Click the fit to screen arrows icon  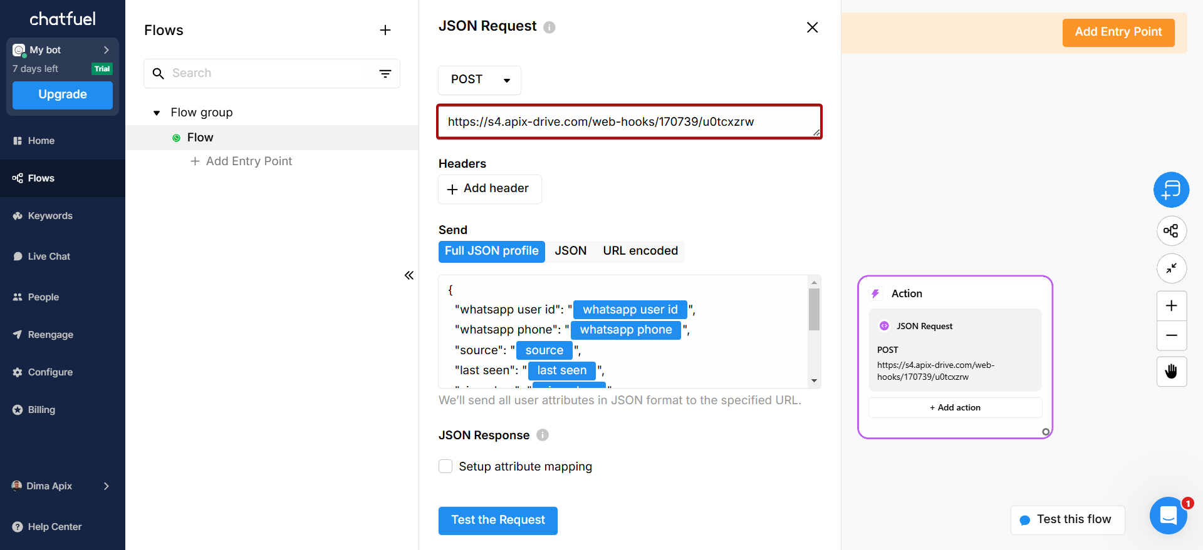pos(1171,268)
